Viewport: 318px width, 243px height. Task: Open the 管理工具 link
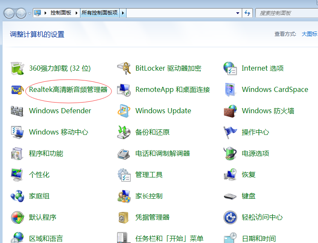click(149, 175)
